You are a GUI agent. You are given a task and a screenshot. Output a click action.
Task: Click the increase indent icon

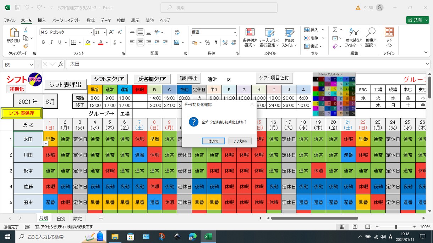click(165, 43)
